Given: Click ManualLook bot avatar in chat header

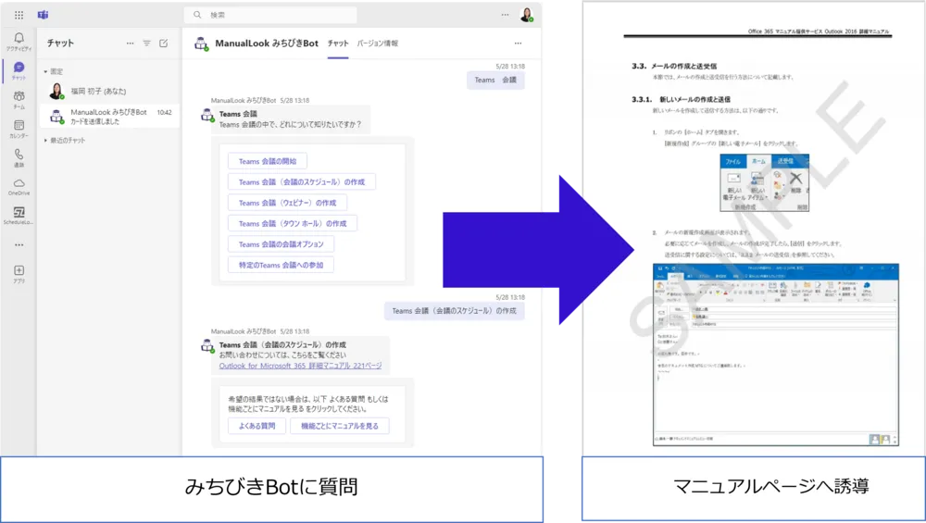Looking at the screenshot, I should (x=201, y=44).
